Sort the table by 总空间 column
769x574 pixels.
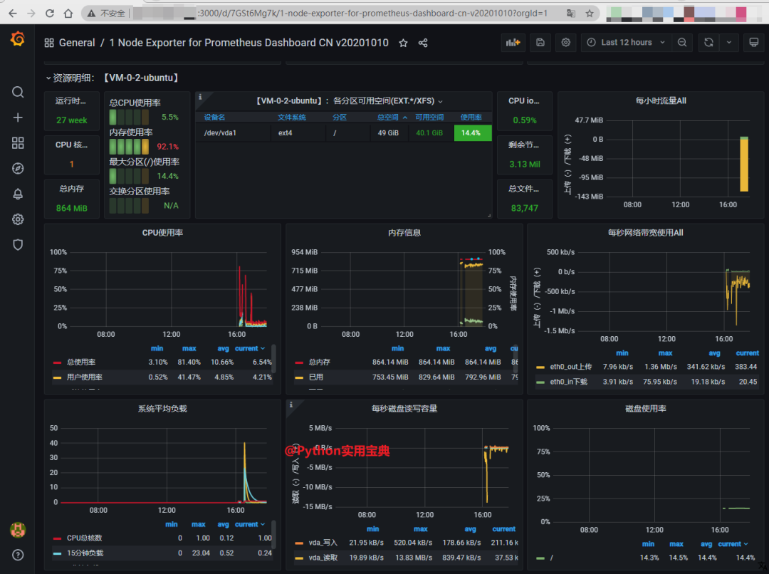pos(388,118)
